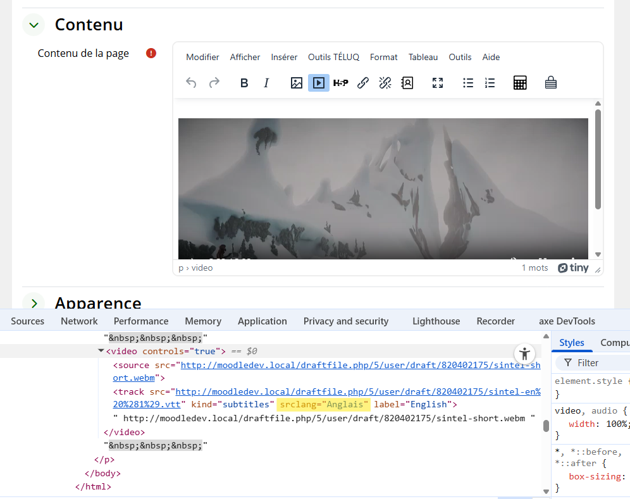Click the 1 mots word count
Viewport: 630px width, 499px height.
pyautogui.click(x=534, y=268)
